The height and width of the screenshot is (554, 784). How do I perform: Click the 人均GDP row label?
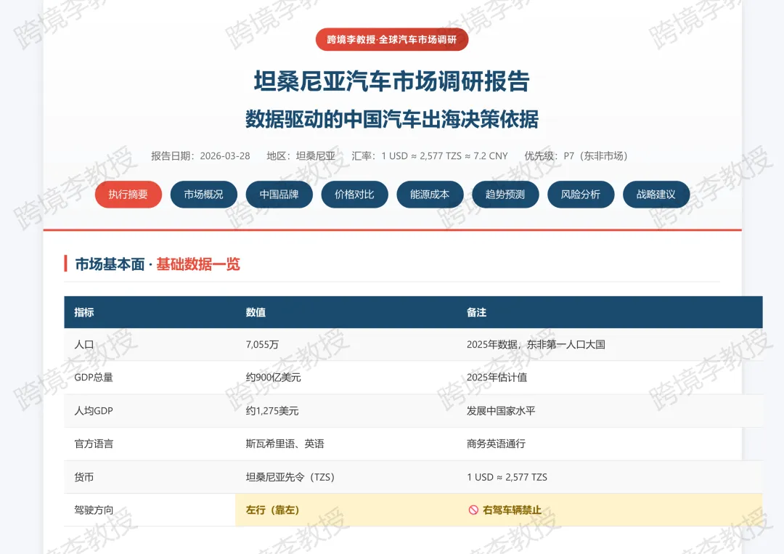click(x=94, y=411)
